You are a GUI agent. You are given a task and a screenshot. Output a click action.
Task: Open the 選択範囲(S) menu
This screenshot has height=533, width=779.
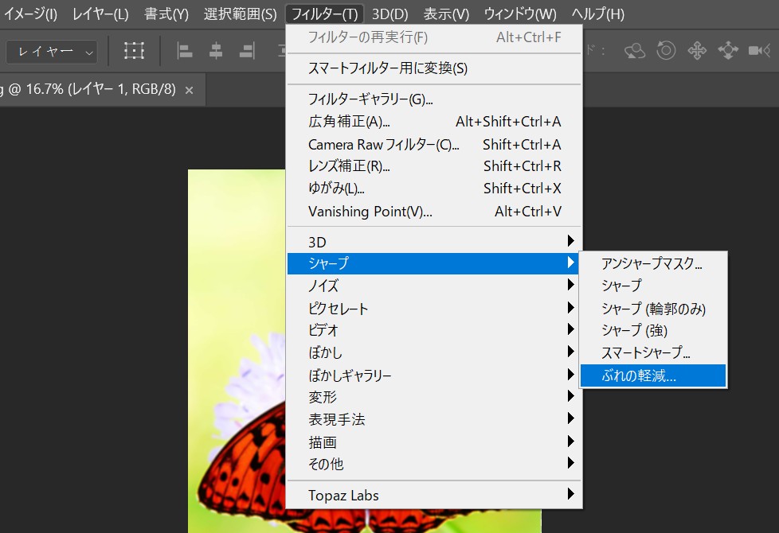[240, 14]
